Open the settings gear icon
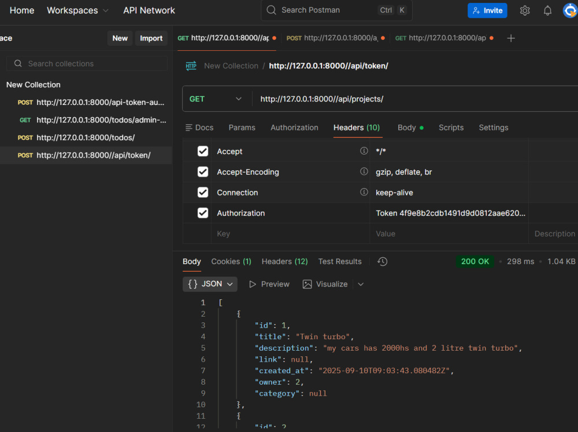 tap(525, 11)
